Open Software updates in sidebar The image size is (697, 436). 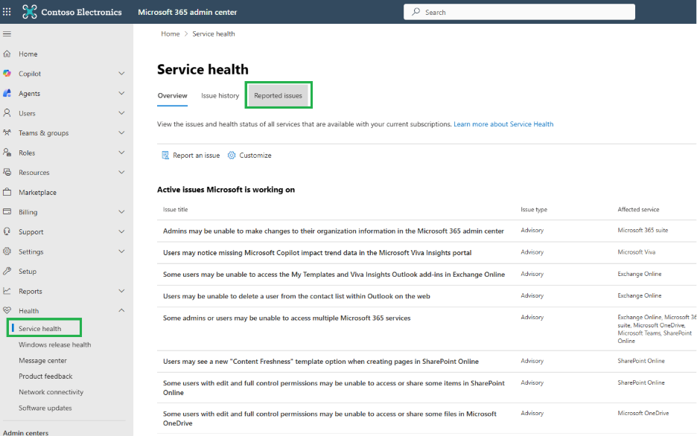(x=45, y=408)
